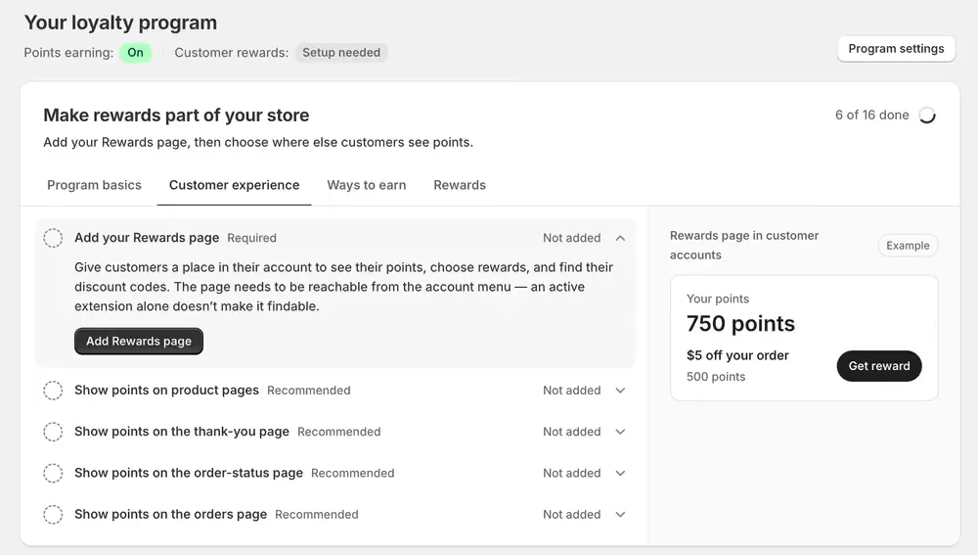The height and width of the screenshot is (555, 978).
Task: Open Program settings
Action: click(896, 49)
